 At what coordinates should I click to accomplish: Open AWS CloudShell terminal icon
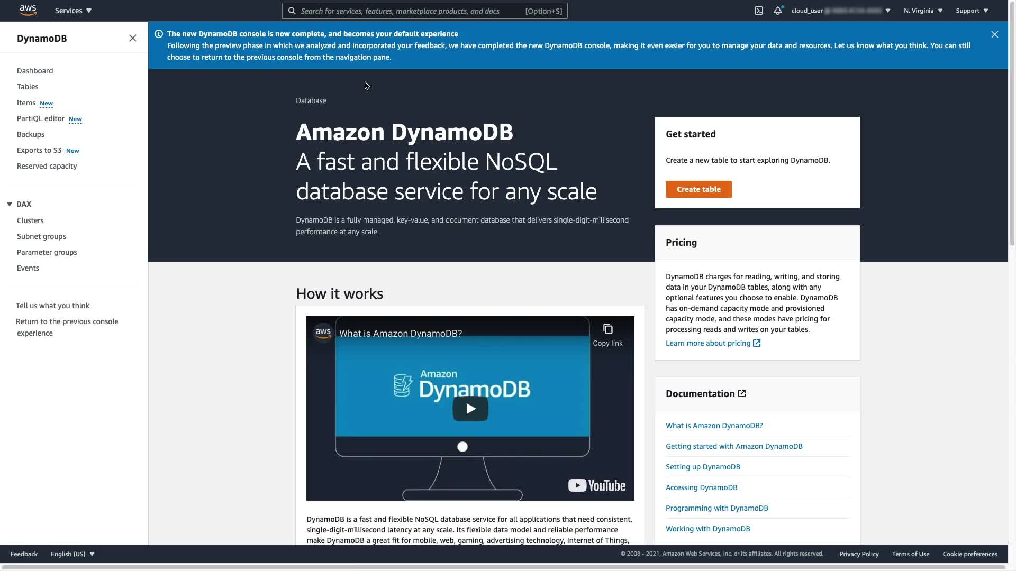click(x=758, y=11)
